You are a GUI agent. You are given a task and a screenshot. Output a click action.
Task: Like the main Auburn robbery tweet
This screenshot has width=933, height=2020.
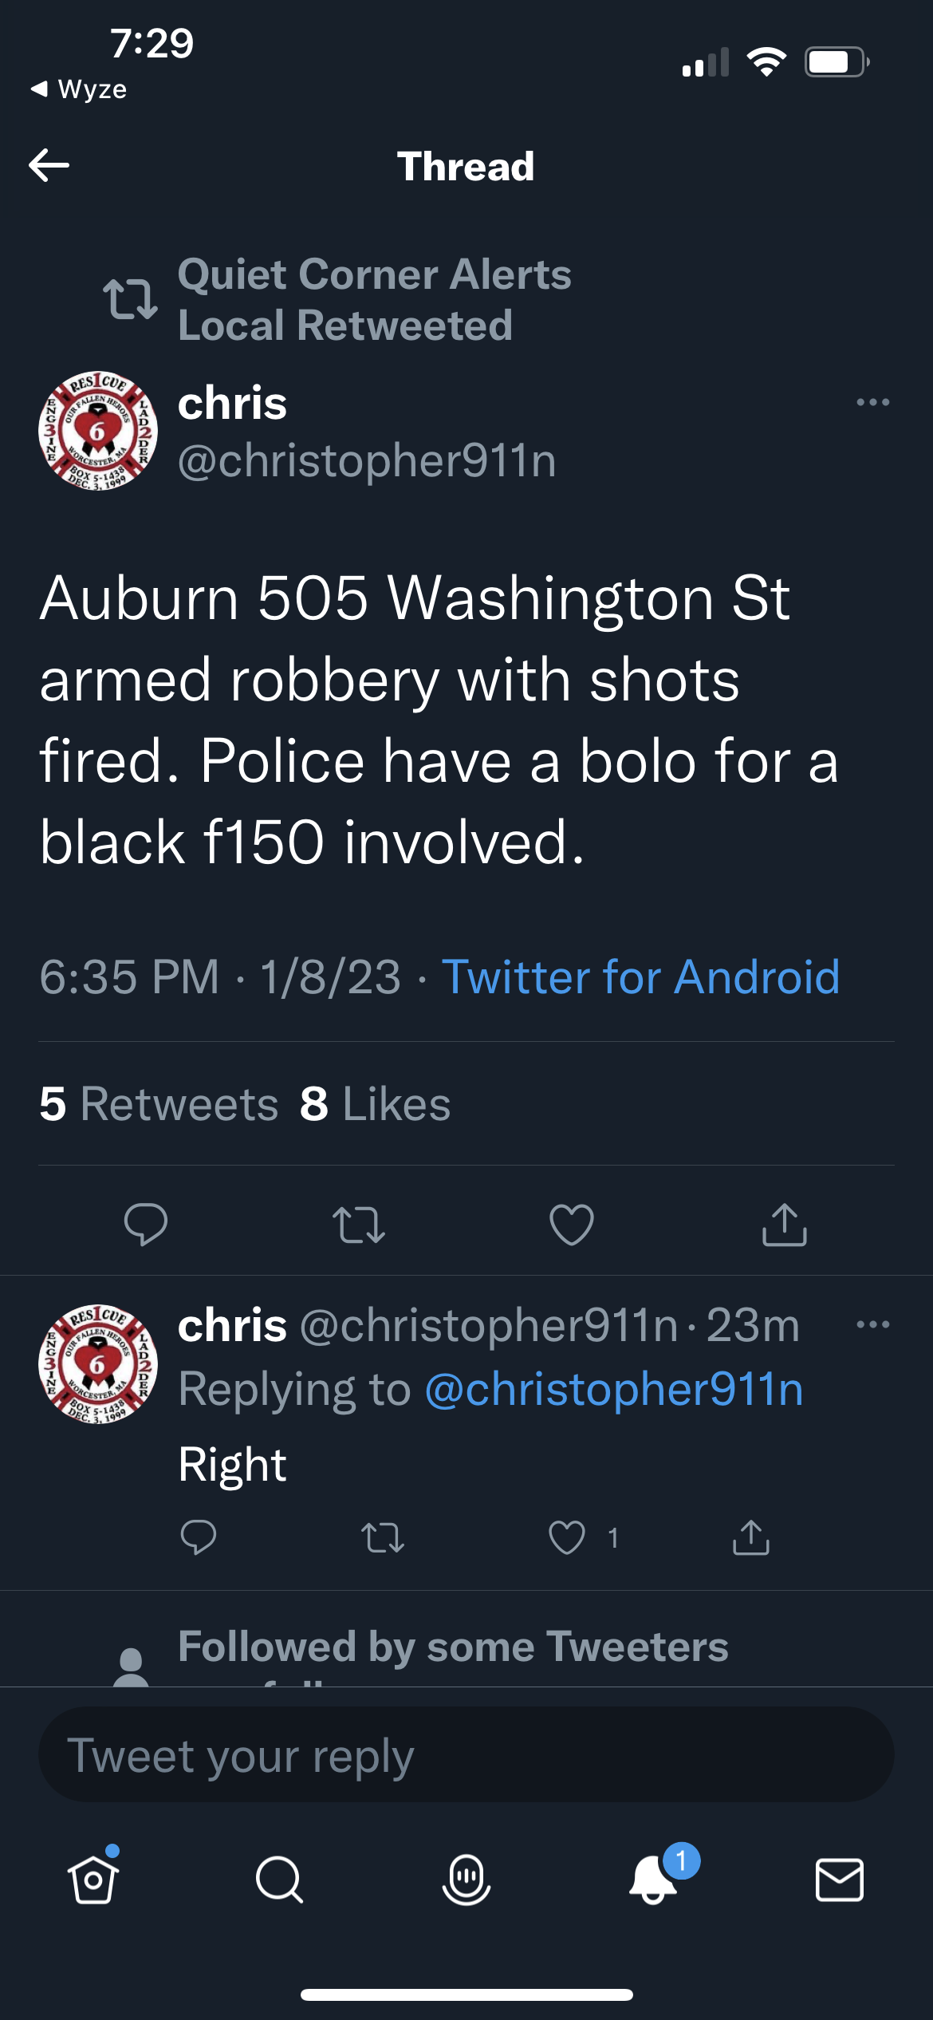click(572, 1224)
